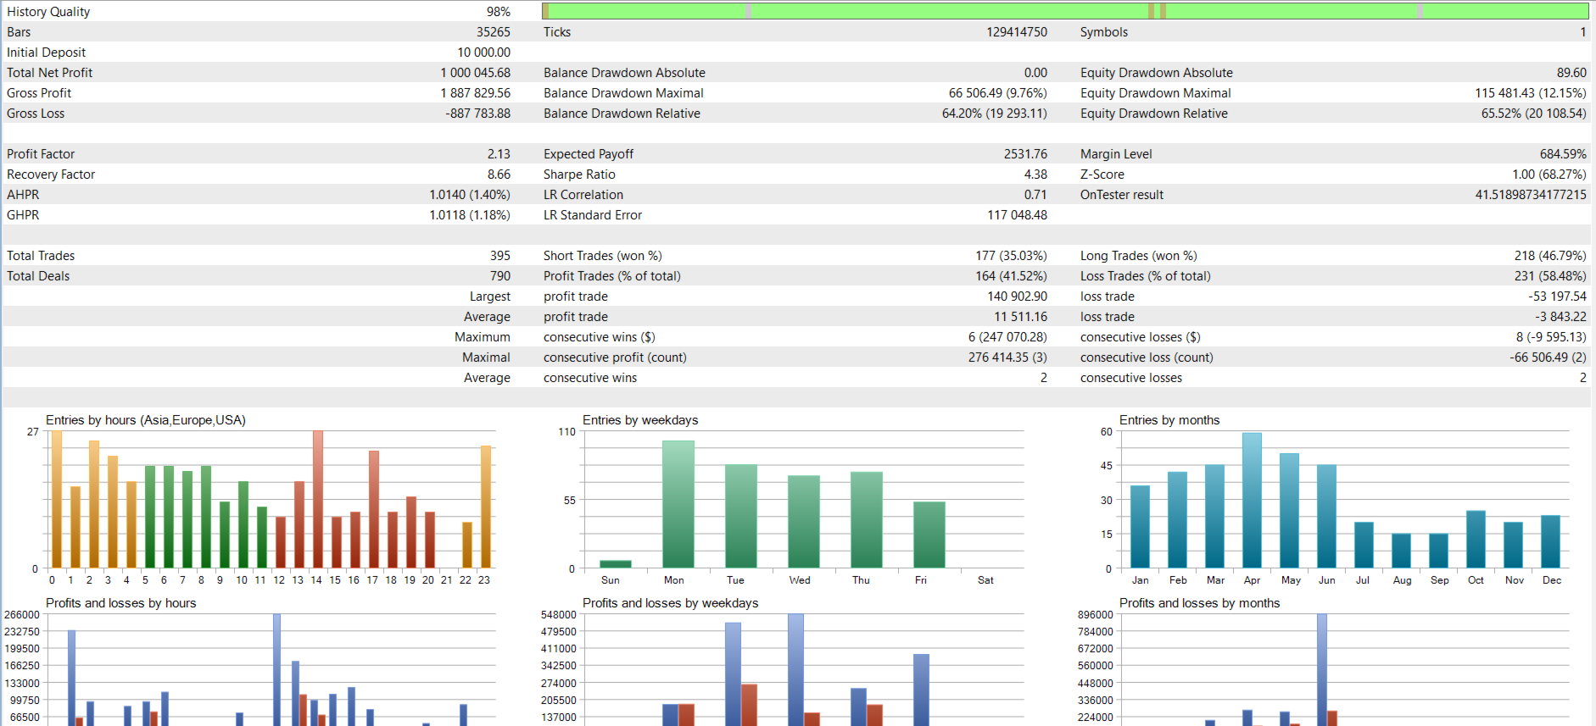1596x726 pixels.
Task: Click Equity Drawdown Maximal value 115 481.43 (12.15%)
Action: click(x=1531, y=93)
